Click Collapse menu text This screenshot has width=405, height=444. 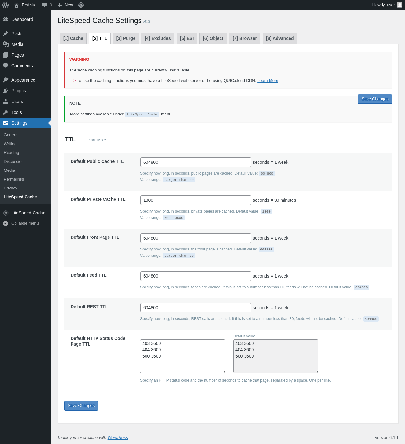pyautogui.click(x=25, y=223)
